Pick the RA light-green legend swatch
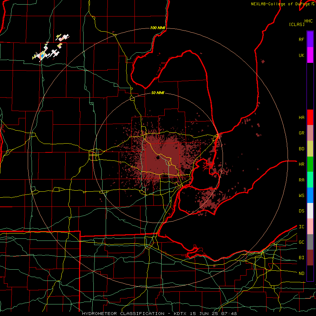The image size is (316, 316). (310, 180)
